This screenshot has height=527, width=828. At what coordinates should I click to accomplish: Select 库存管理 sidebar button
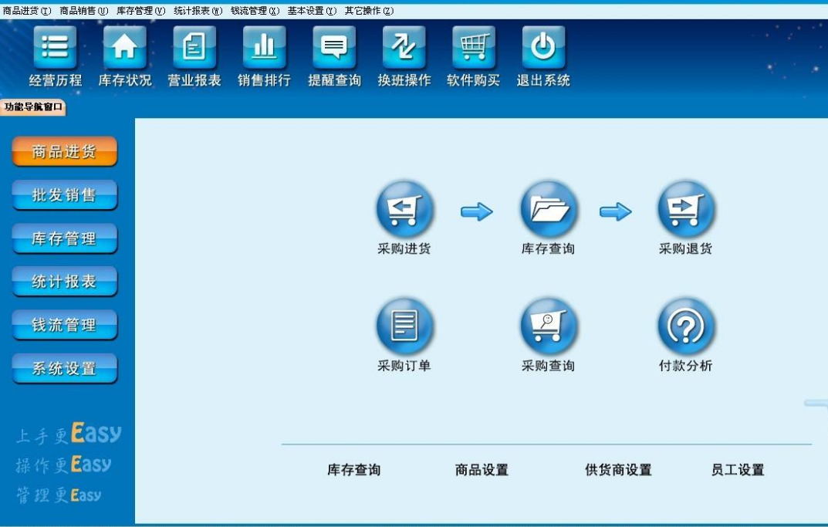click(x=64, y=238)
